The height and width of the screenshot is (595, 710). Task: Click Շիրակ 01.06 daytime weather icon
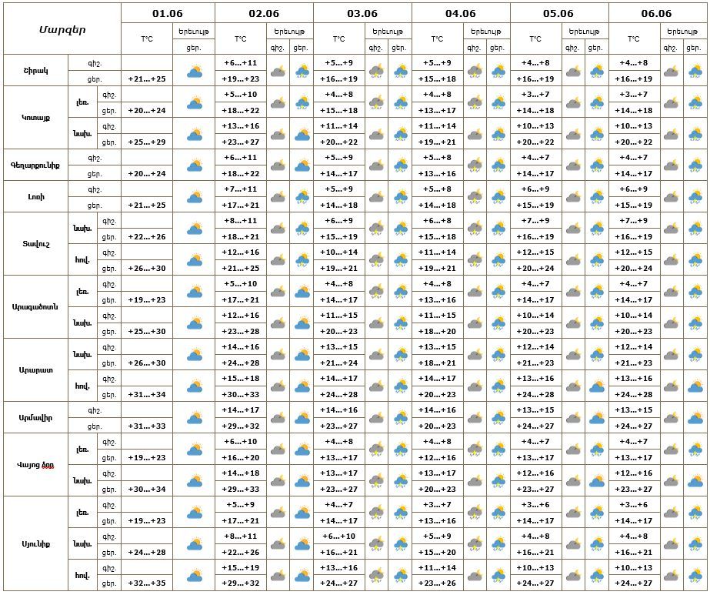195,72
